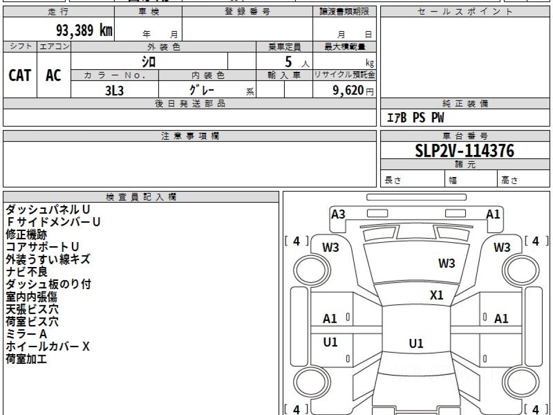Click the 検査員記入欄 heading
This screenshot has width=553, height=415.
point(141,197)
